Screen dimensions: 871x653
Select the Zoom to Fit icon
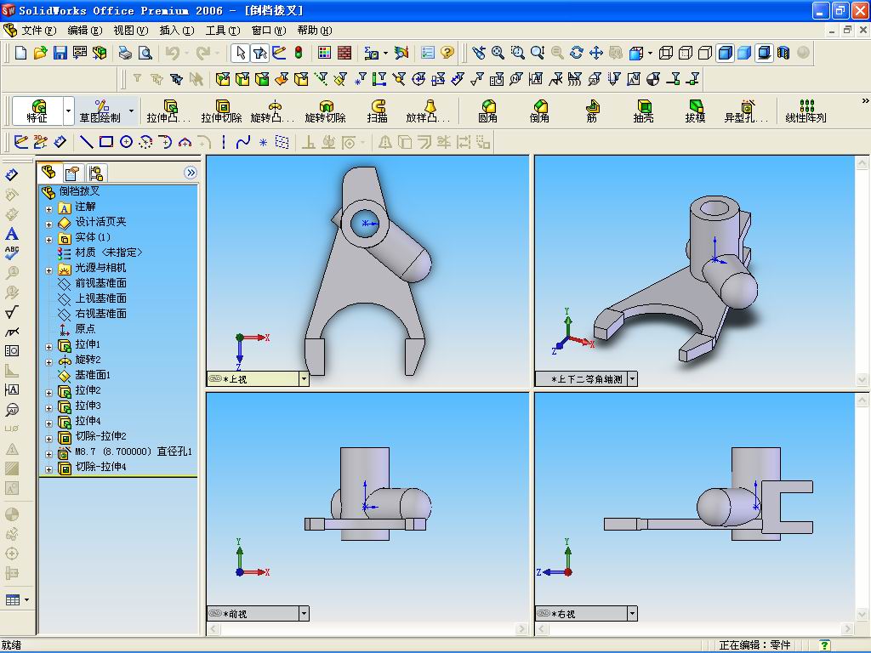(498, 53)
